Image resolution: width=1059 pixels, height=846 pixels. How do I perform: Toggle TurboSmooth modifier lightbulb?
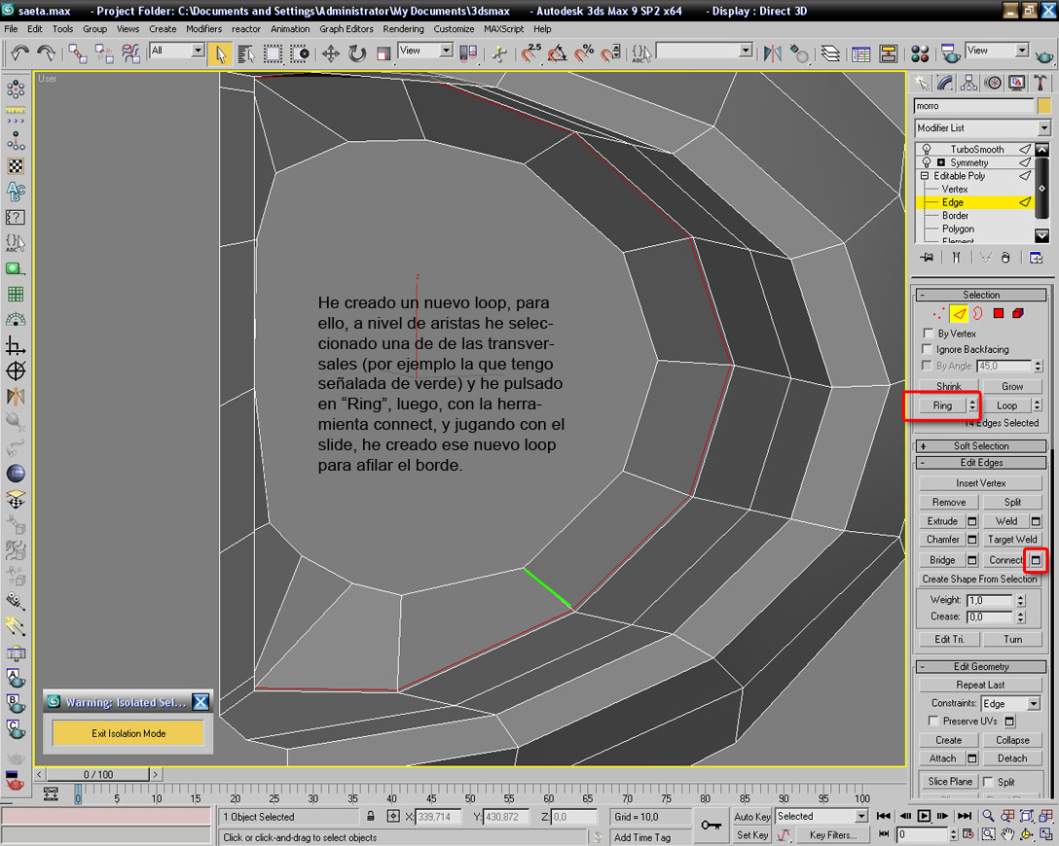pyautogui.click(x=926, y=149)
